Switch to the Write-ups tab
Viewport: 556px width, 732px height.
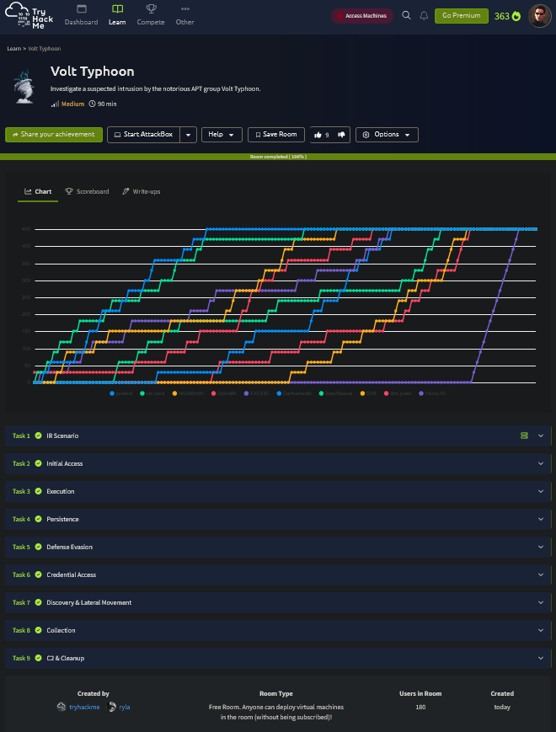point(141,191)
